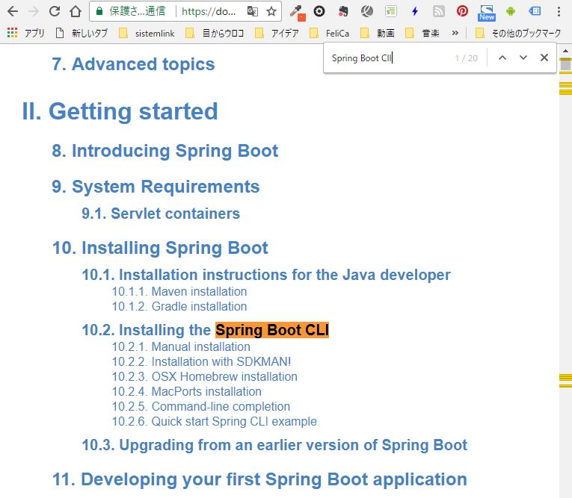572x498 pixels.
Task: Click the translate page icon in address bar
Action: coord(253,11)
